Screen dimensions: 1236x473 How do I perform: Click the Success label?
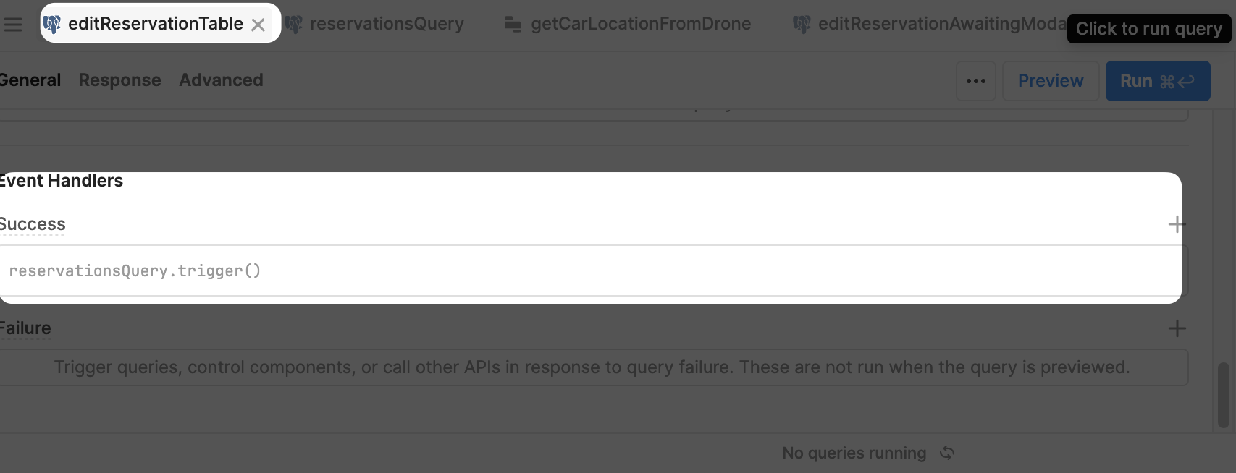tap(33, 224)
